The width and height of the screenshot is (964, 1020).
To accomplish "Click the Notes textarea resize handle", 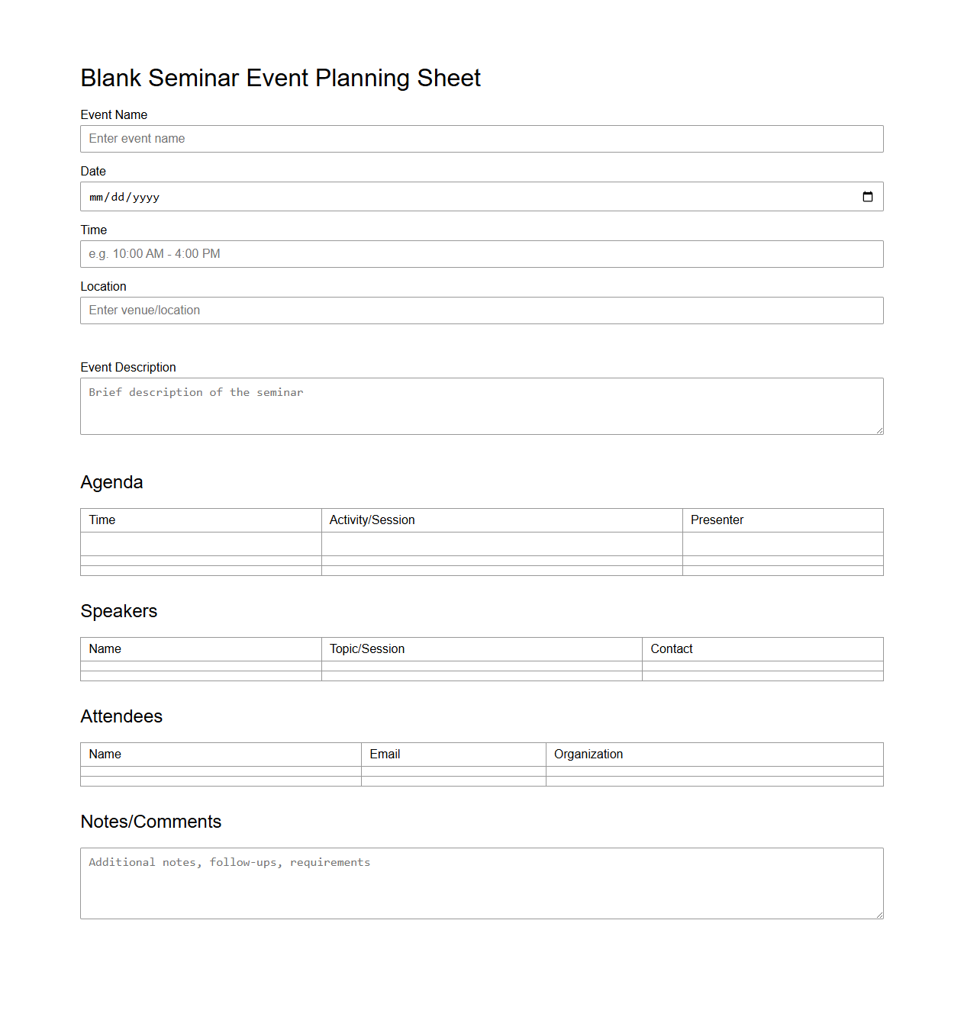I will (x=879, y=915).
